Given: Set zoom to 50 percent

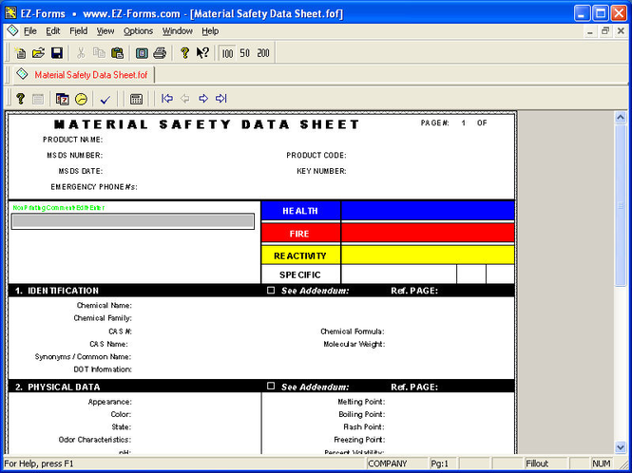Looking at the screenshot, I should [x=244, y=53].
